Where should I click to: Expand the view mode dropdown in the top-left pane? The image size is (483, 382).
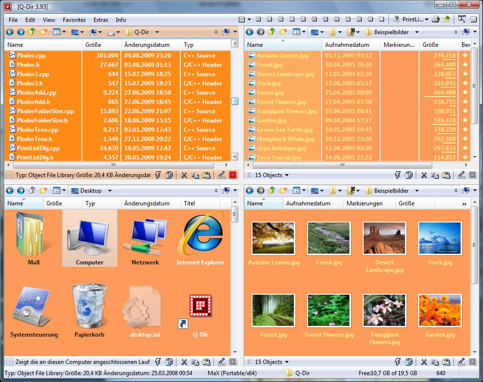[64, 32]
